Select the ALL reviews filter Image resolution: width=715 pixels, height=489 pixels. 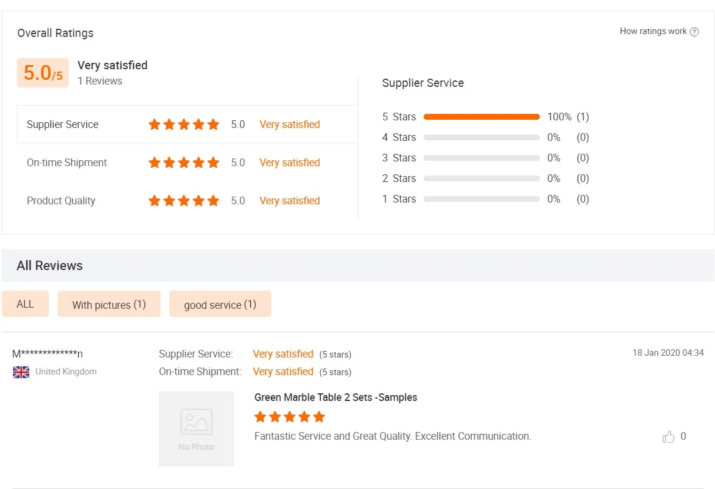click(x=25, y=304)
